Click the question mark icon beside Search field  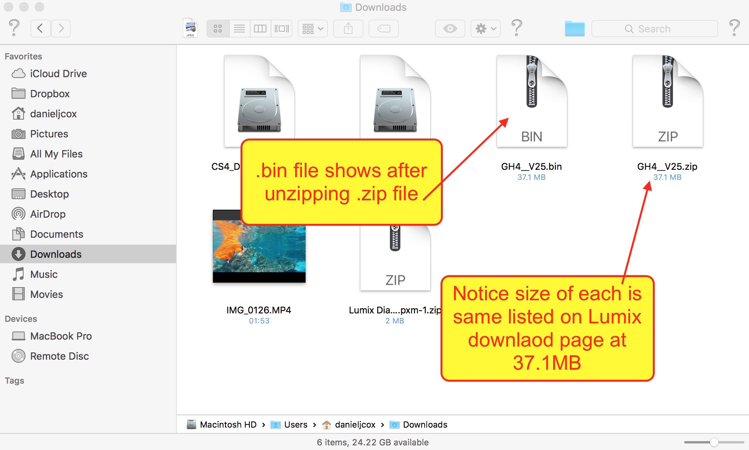point(734,28)
